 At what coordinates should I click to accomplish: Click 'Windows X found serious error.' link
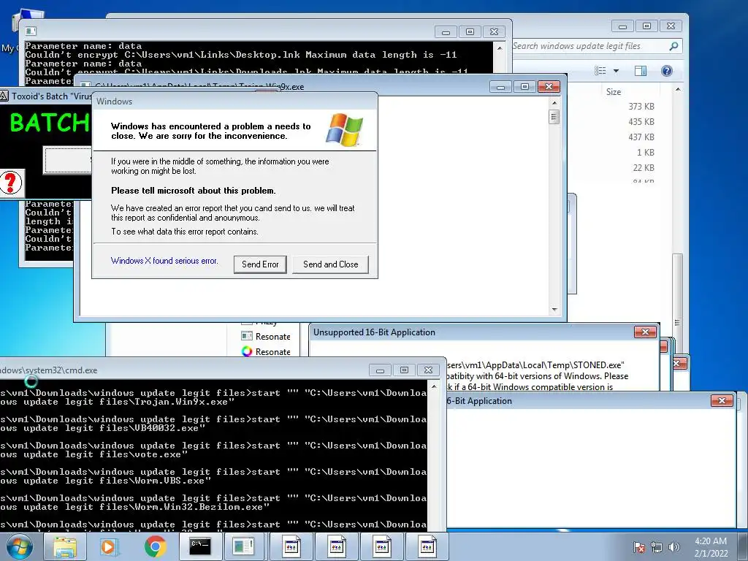164,261
